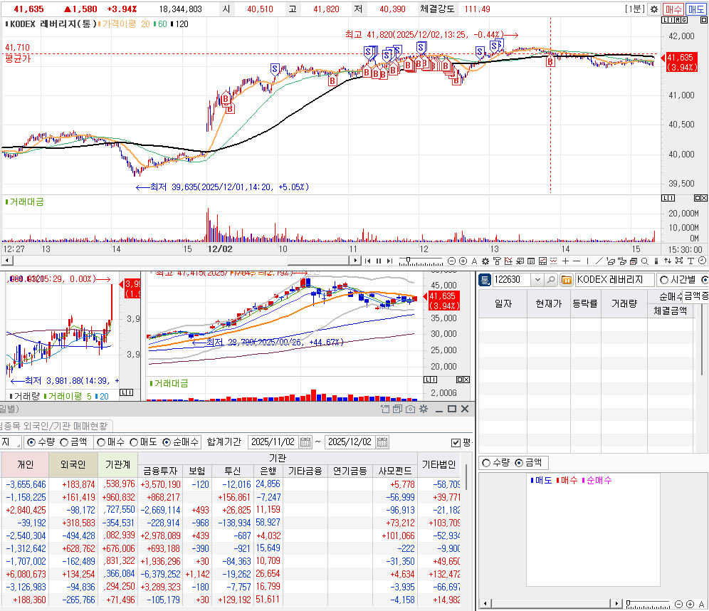Select the 순매수 radio button
The image size is (709, 611).
coord(167,442)
